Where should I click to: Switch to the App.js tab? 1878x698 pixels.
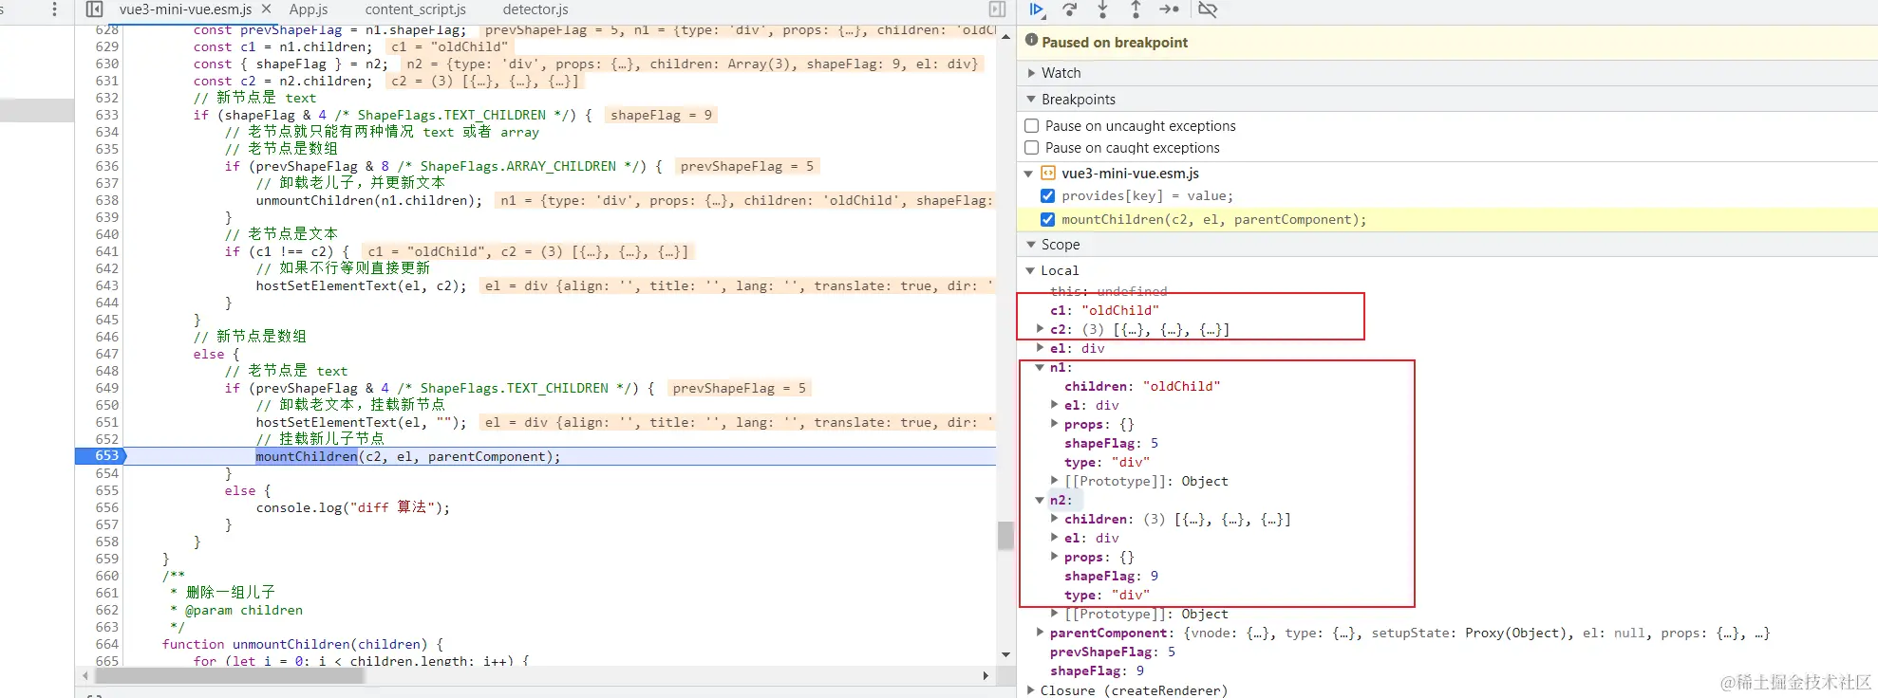tap(309, 9)
